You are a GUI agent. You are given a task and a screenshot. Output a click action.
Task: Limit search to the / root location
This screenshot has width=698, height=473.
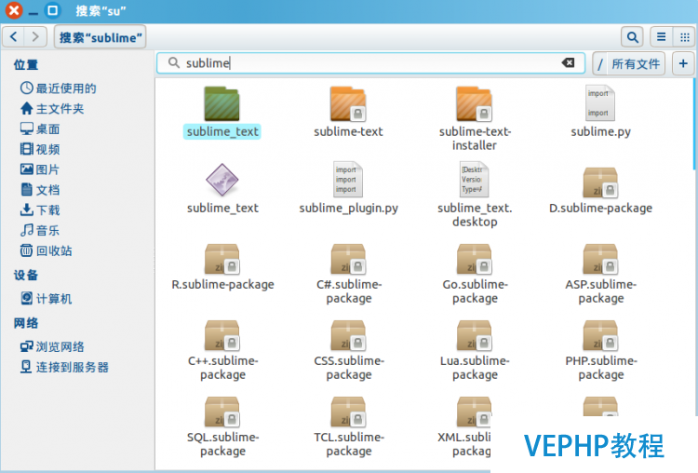tap(599, 63)
